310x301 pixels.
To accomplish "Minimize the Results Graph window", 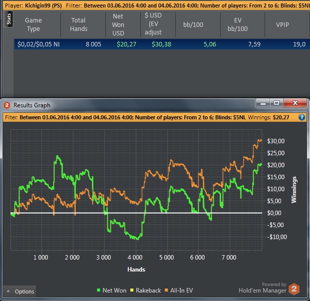I will [x=263, y=103].
